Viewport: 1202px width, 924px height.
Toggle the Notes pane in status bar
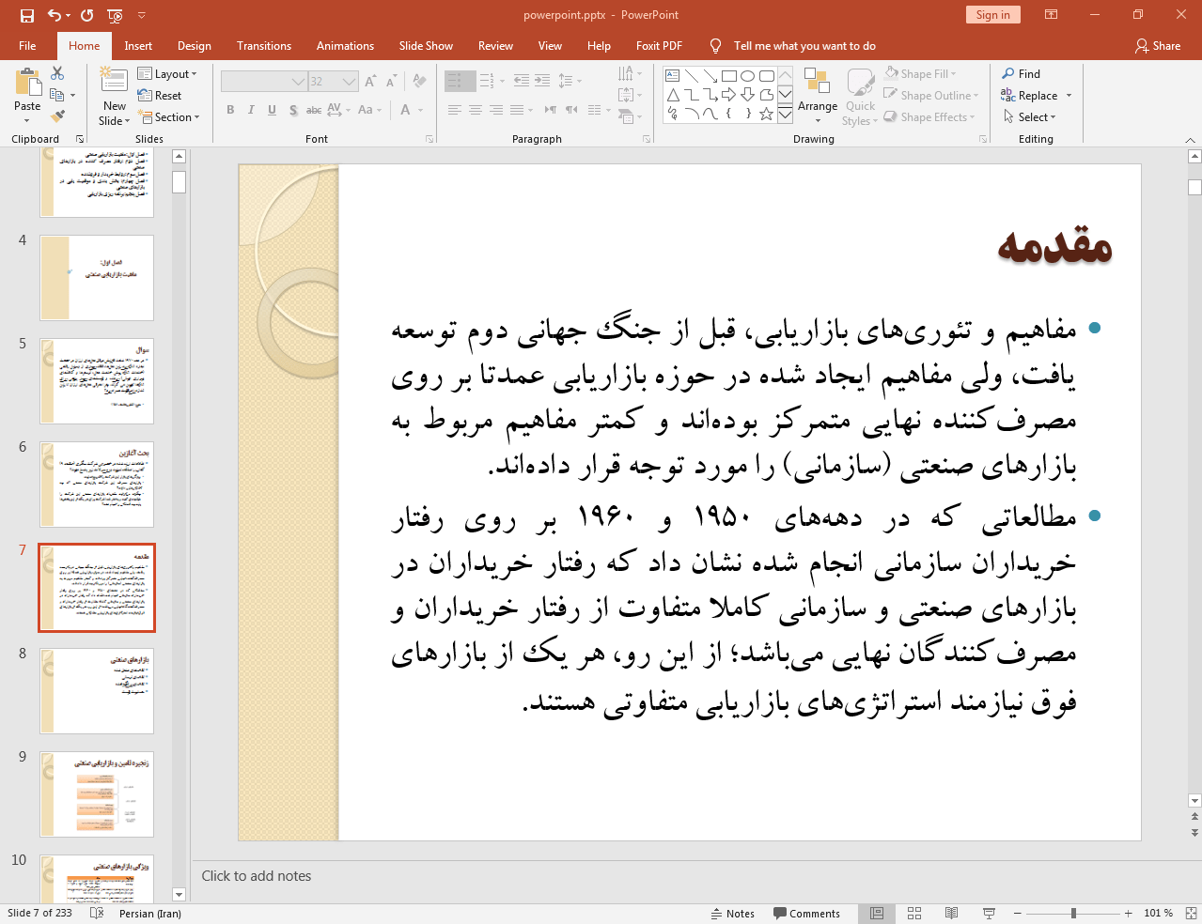[x=733, y=914]
